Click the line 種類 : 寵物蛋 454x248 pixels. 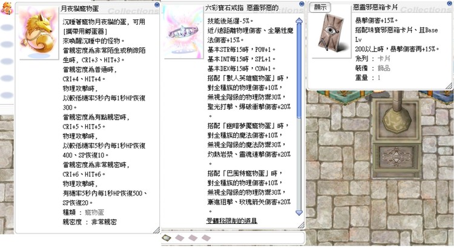83,212
